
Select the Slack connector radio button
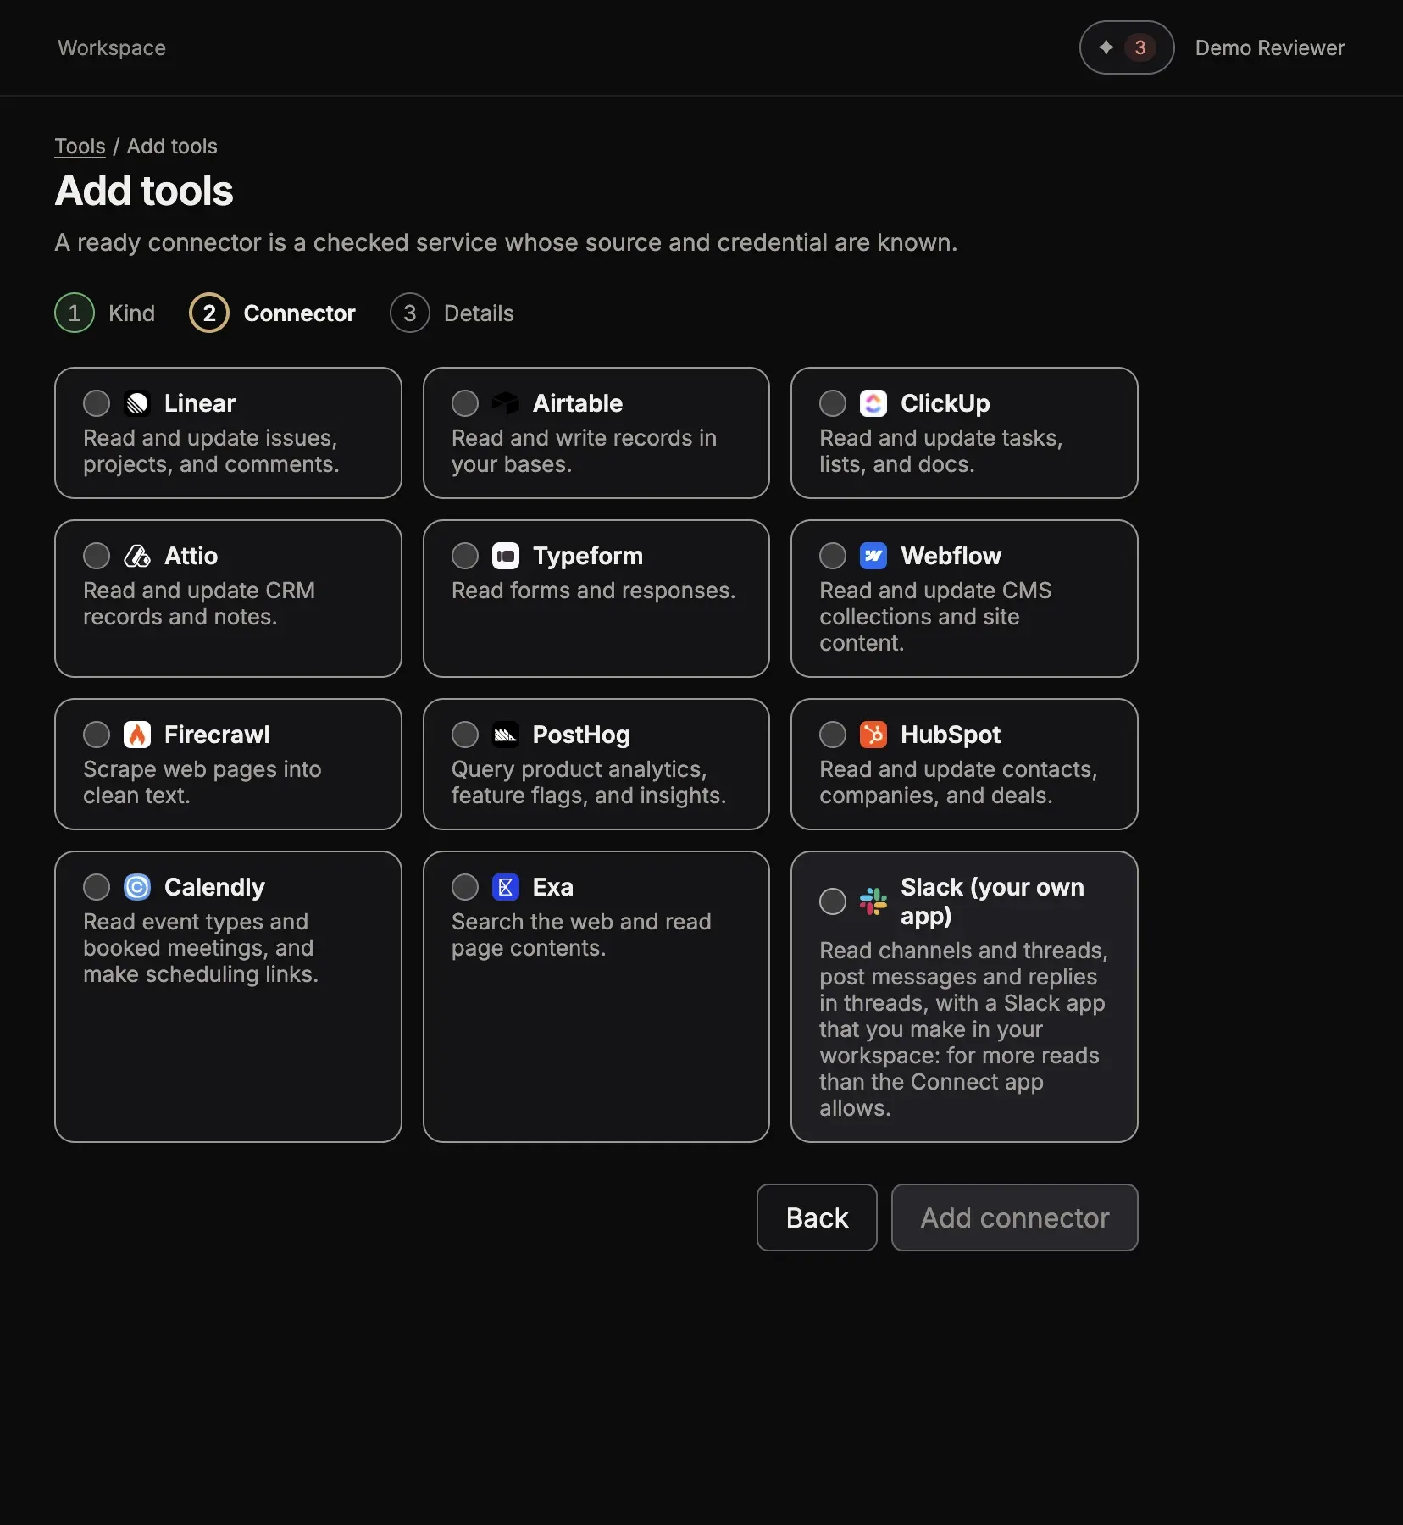833,901
